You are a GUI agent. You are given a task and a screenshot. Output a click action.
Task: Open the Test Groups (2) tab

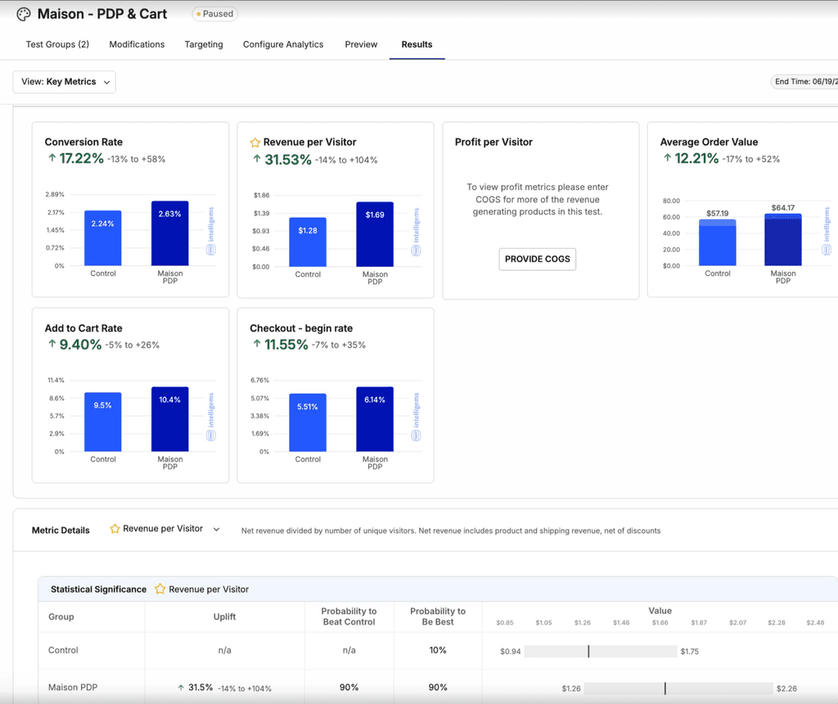(58, 44)
